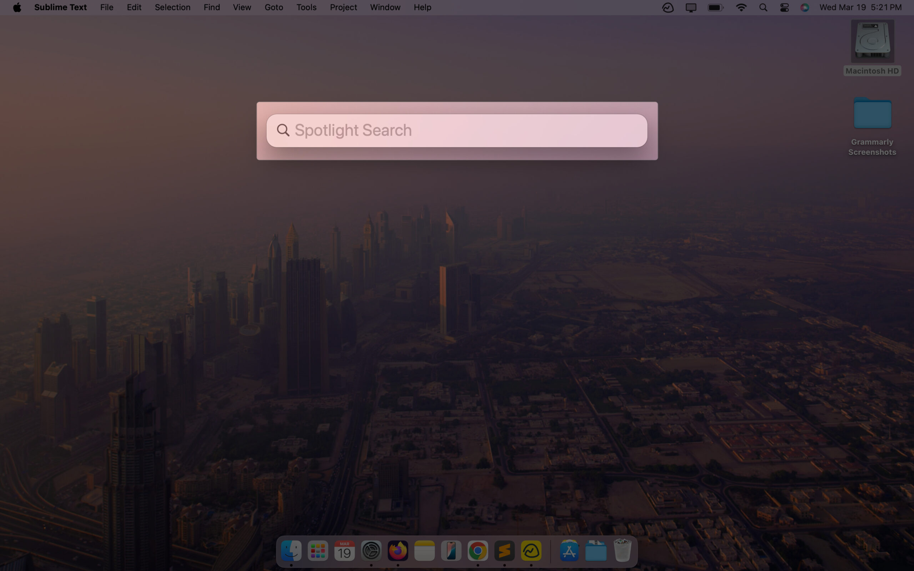Viewport: 914px width, 571px height.
Task: Click the date and time clock
Action: tap(860, 7)
